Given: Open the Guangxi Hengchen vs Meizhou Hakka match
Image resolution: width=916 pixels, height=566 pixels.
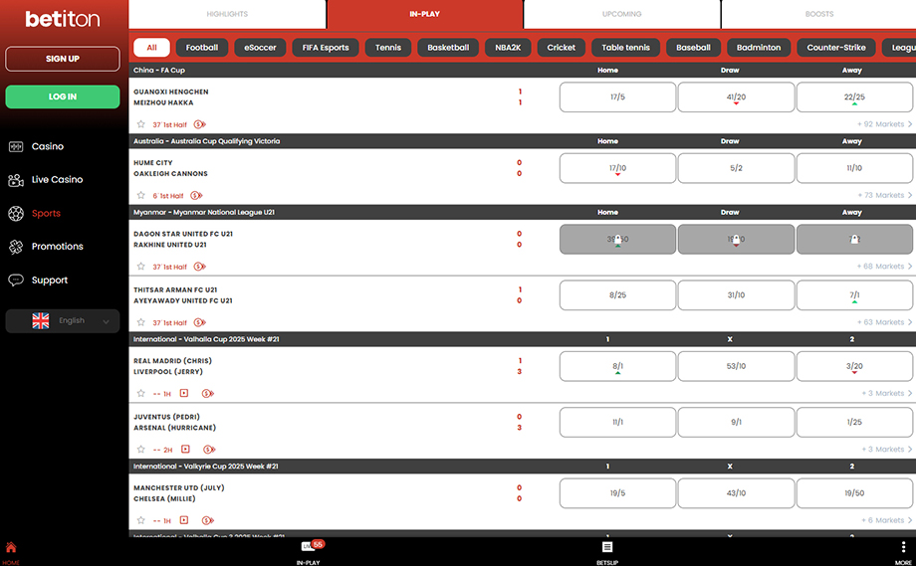Looking at the screenshot, I should tap(171, 97).
